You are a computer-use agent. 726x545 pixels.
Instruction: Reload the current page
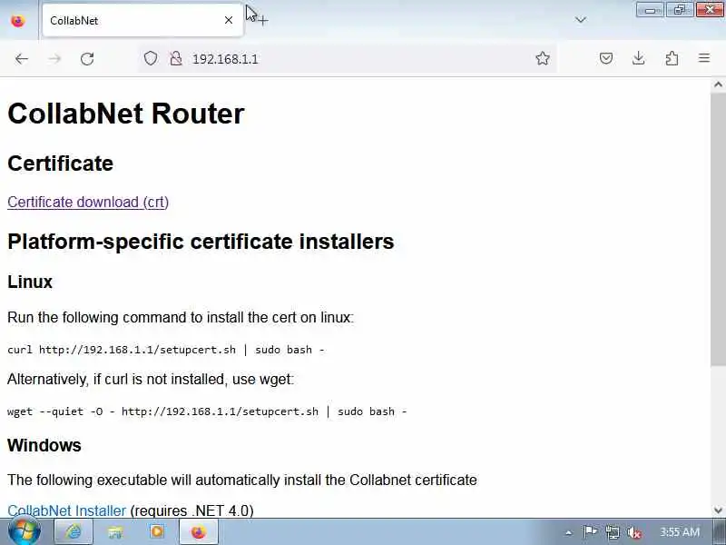click(x=87, y=59)
